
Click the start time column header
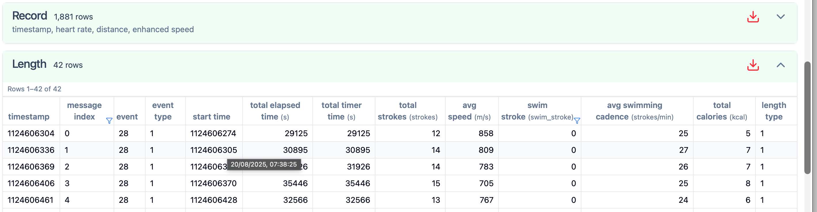pyautogui.click(x=211, y=117)
